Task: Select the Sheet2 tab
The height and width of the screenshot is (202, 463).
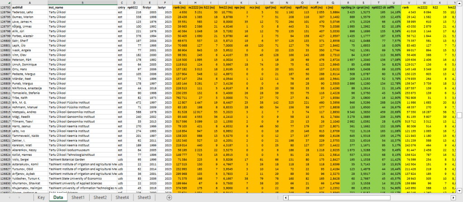Action: pyautogui.click(x=100, y=197)
